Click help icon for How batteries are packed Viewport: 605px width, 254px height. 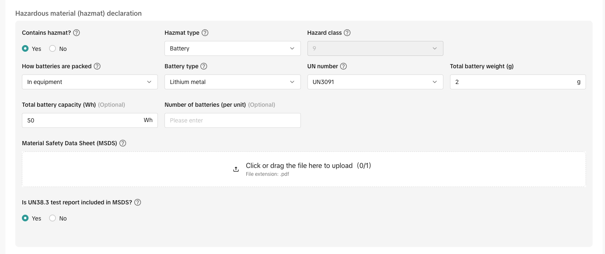coord(97,66)
